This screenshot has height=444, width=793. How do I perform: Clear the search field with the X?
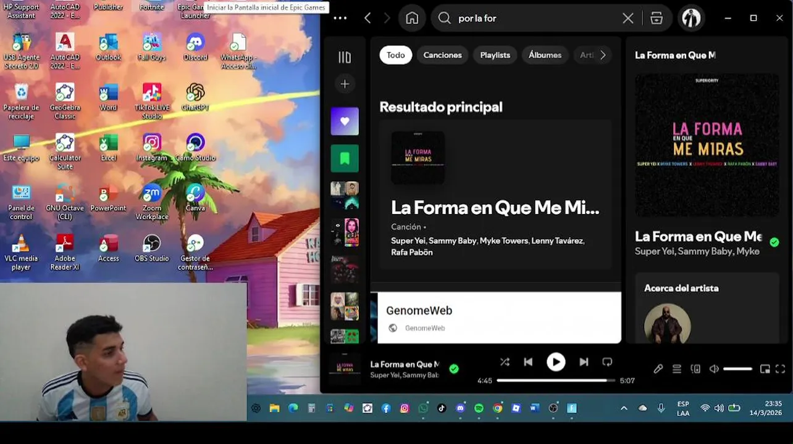point(628,18)
